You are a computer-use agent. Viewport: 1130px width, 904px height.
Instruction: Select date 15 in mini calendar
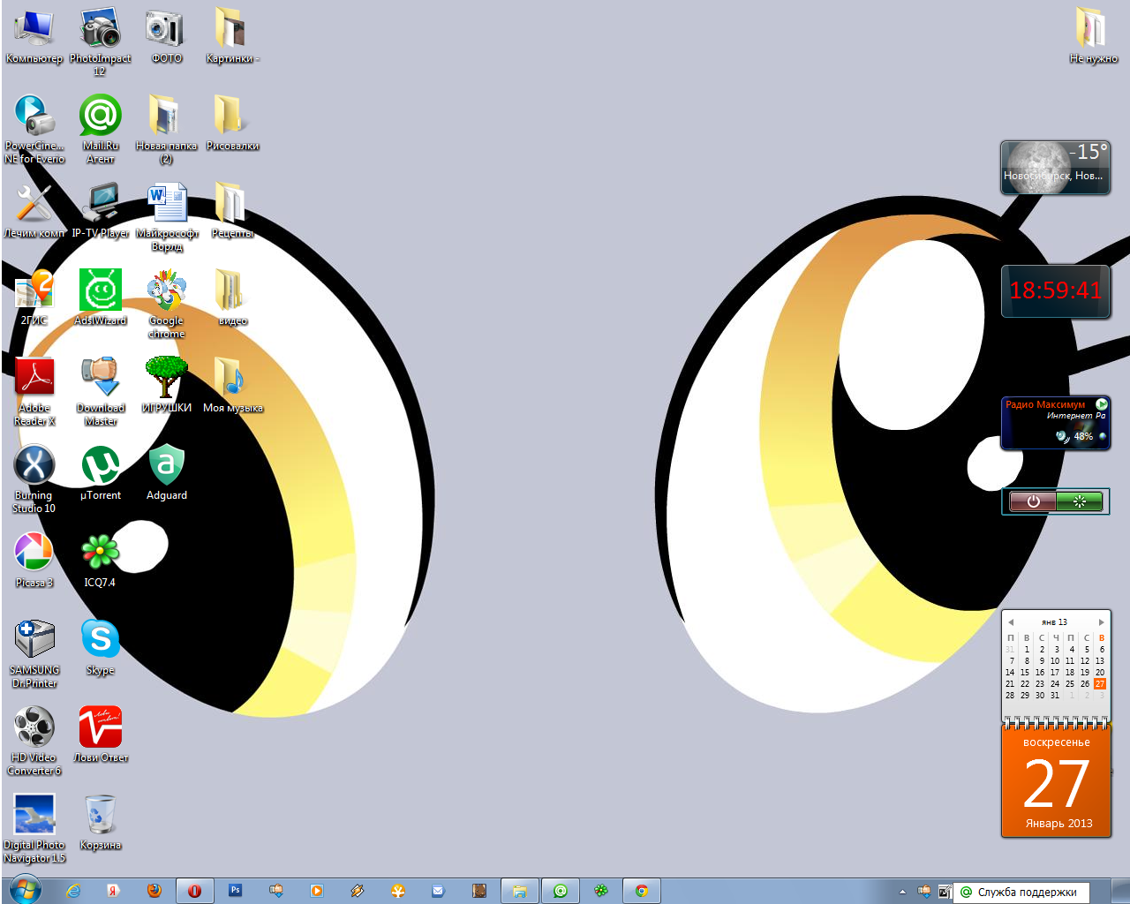tap(1025, 672)
